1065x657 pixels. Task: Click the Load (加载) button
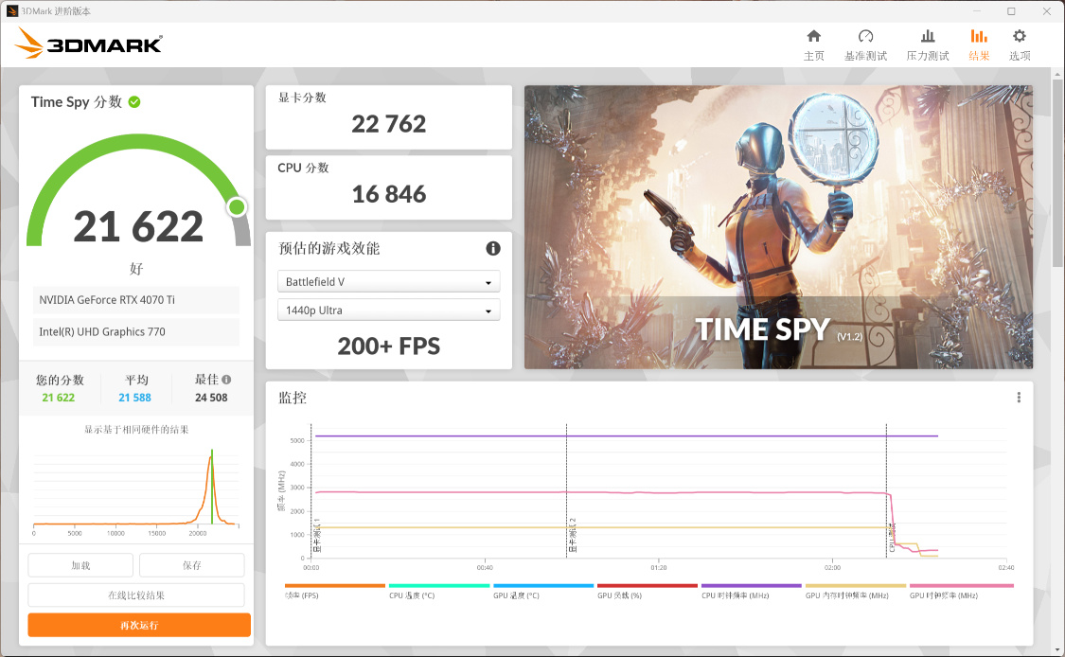tap(80, 565)
